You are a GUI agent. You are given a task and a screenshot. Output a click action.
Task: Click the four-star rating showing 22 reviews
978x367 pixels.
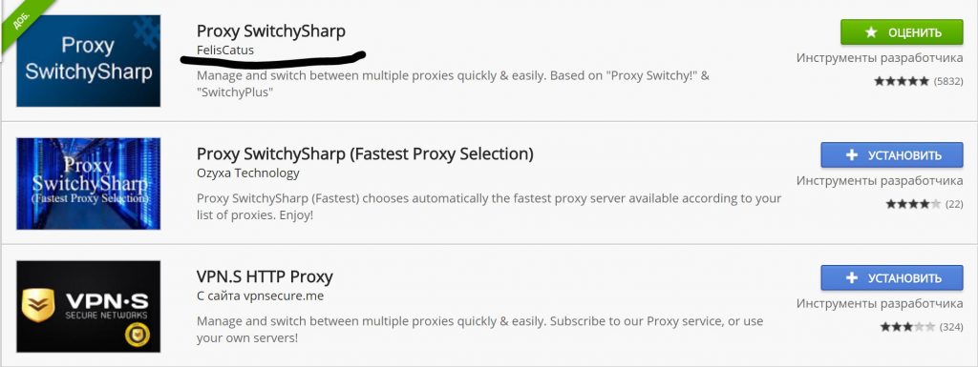913,203
